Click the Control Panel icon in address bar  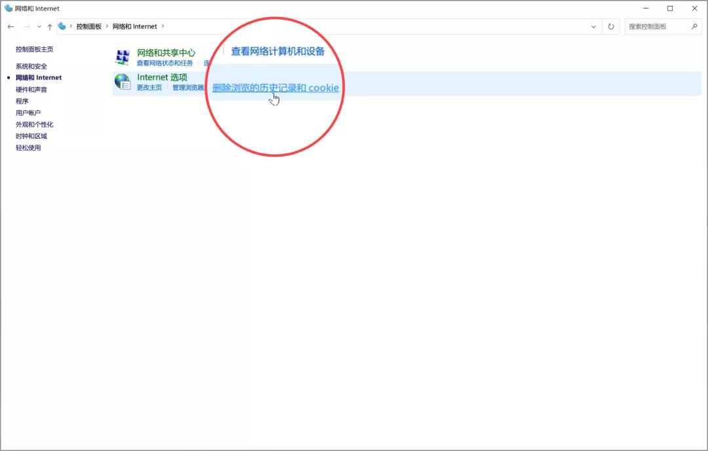coord(62,26)
